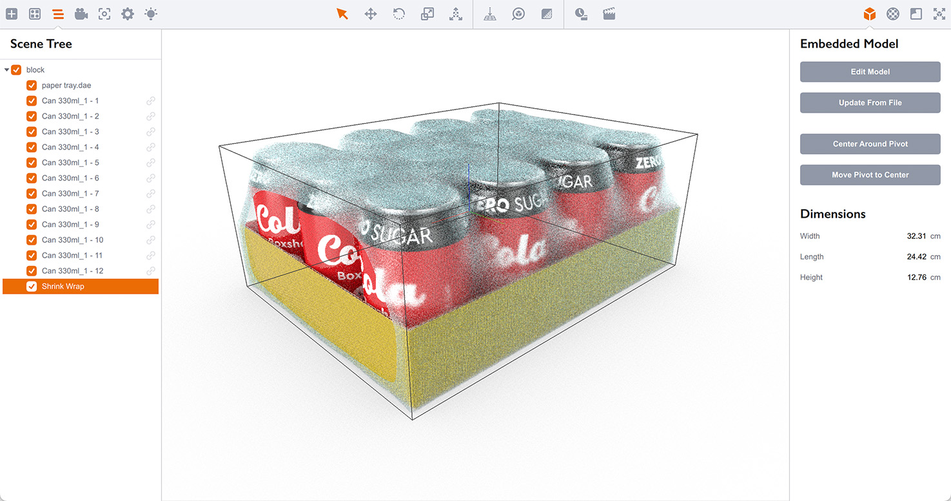Image resolution: width=951 pixels, height=501 pixels.
Task: Select the Shrink Wrap tree row
Action: point(81,287)
